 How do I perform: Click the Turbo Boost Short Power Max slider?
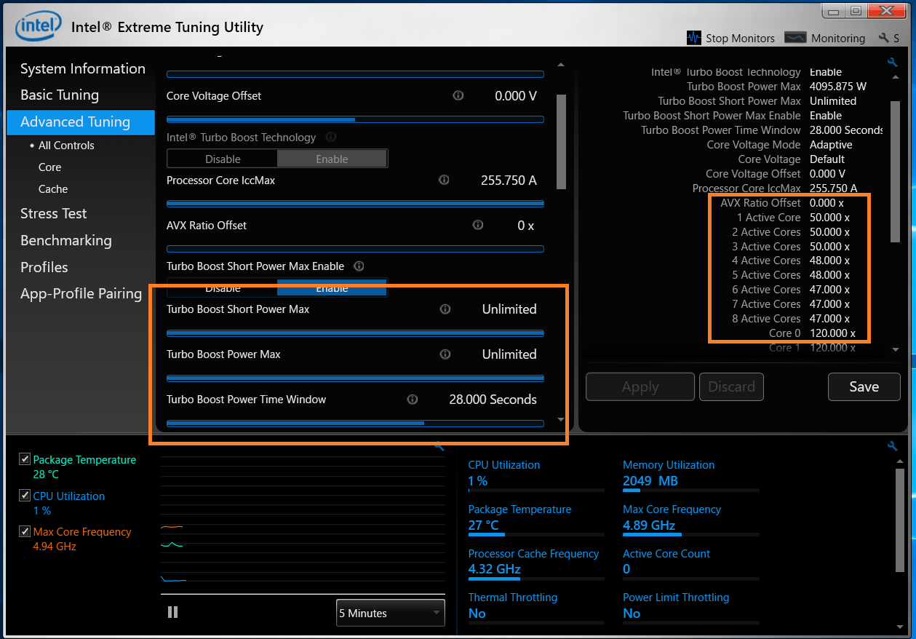pos(355,333)
